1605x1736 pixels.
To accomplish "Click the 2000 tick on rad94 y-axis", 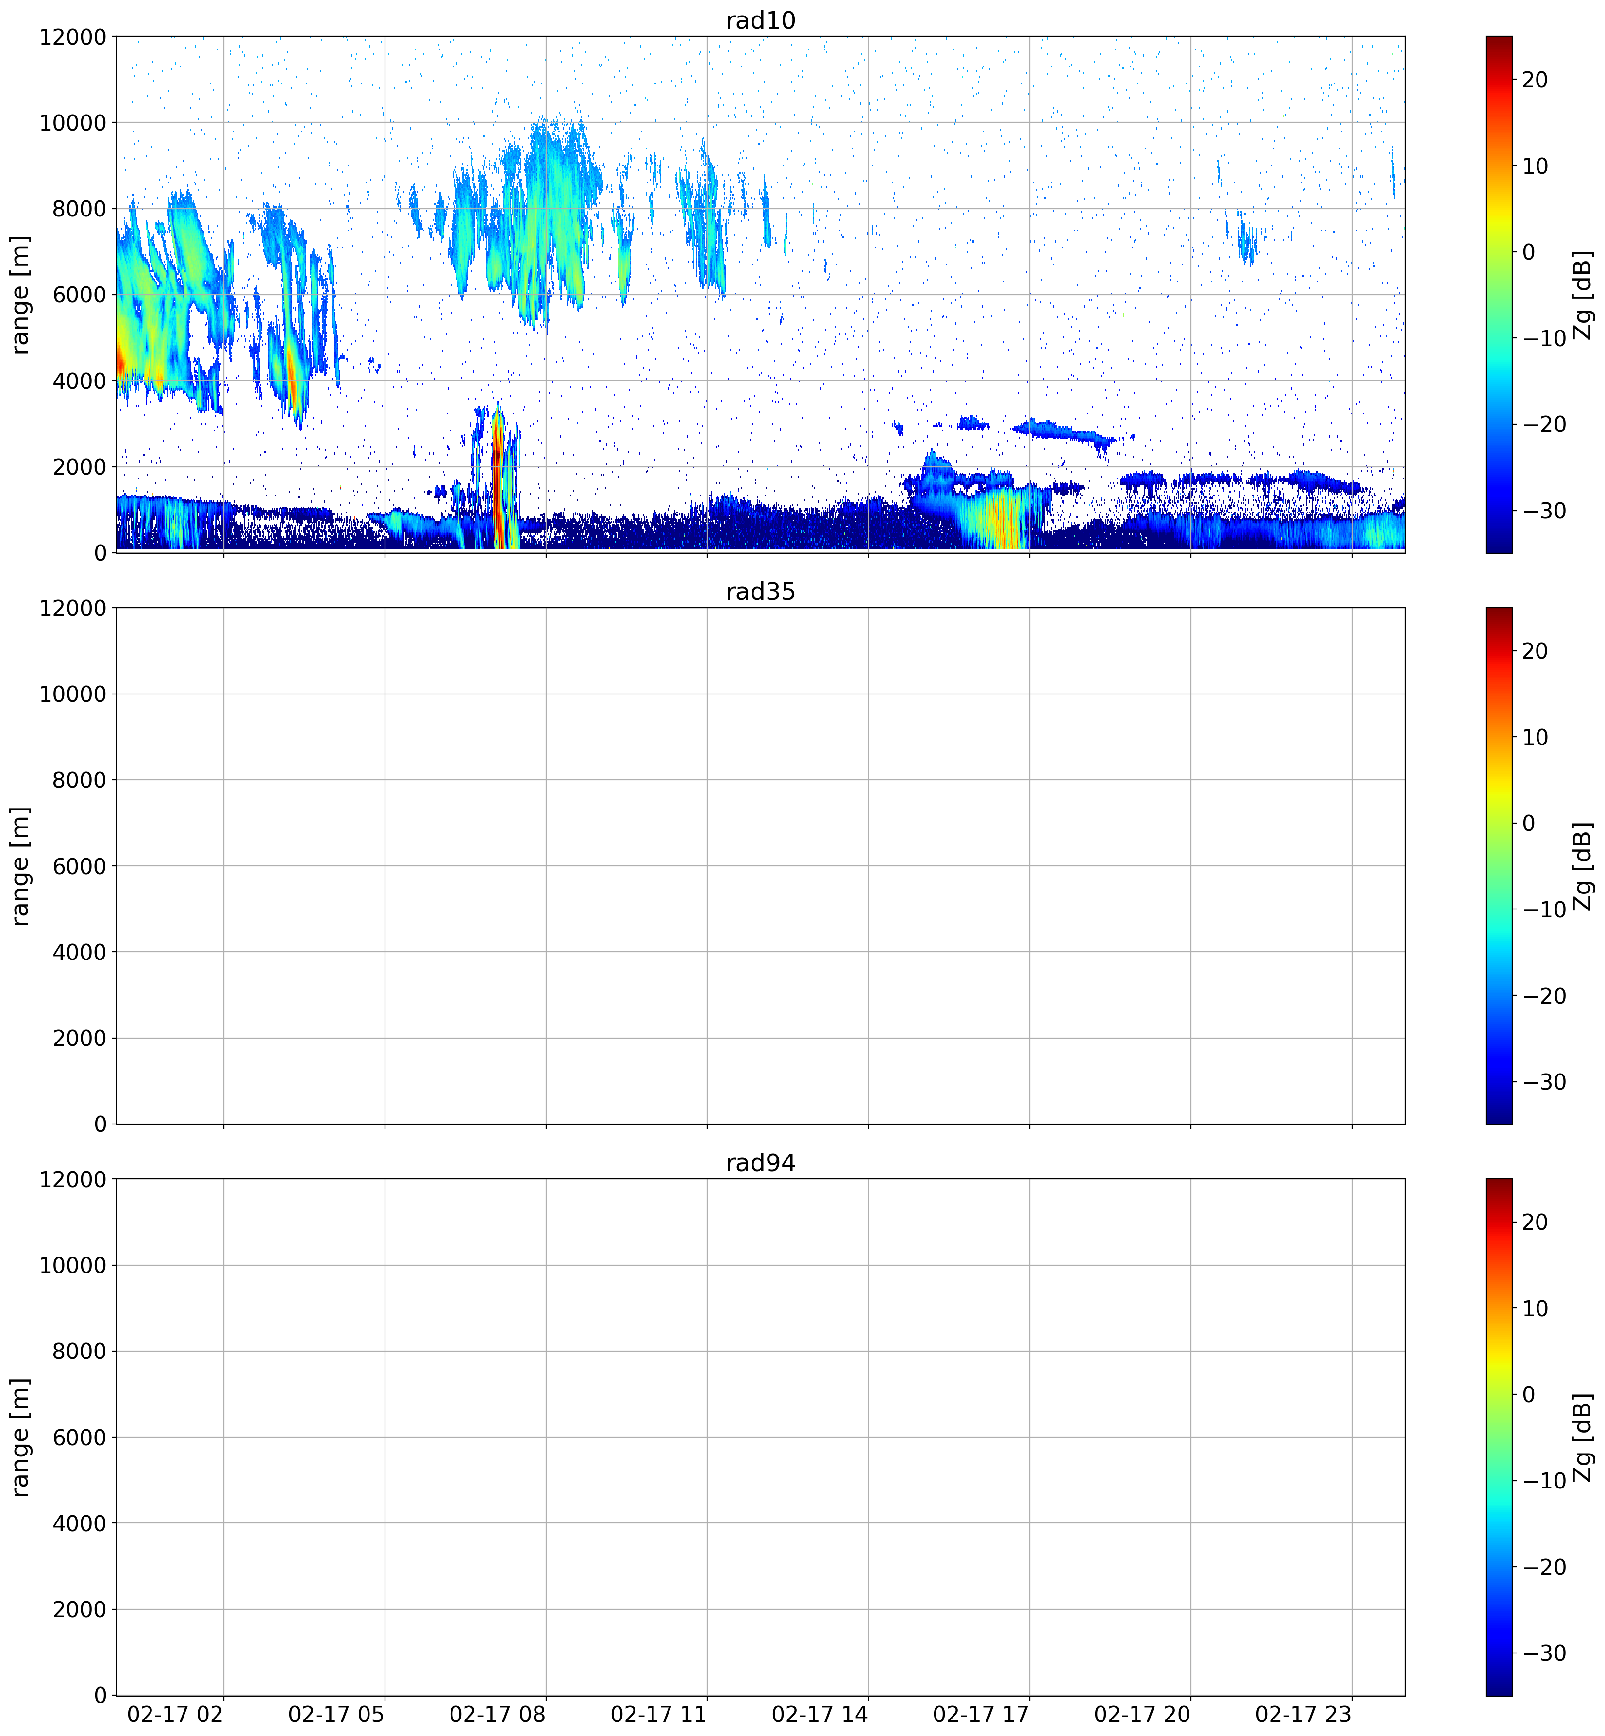I will click(79, 1608).
